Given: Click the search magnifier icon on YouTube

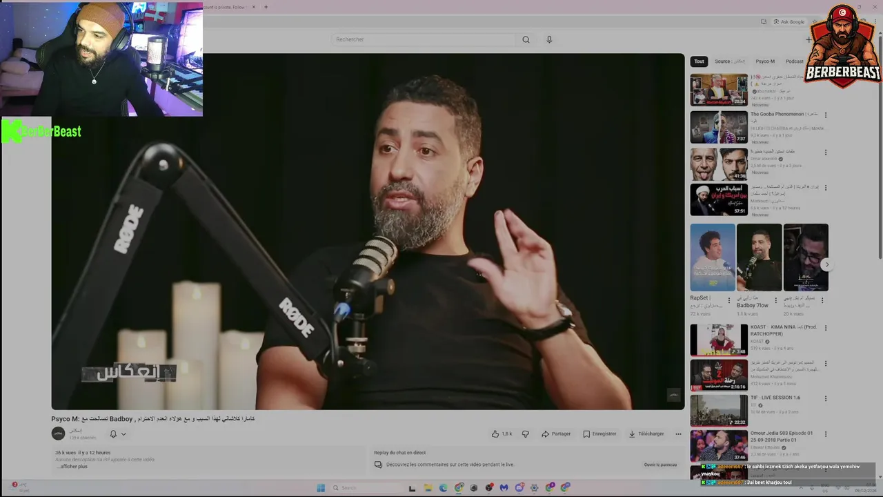Looking at the screenshot, I should coord(526,39).
